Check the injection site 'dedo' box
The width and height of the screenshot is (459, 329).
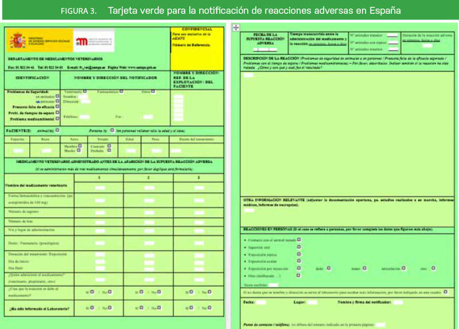pos(329,268)
